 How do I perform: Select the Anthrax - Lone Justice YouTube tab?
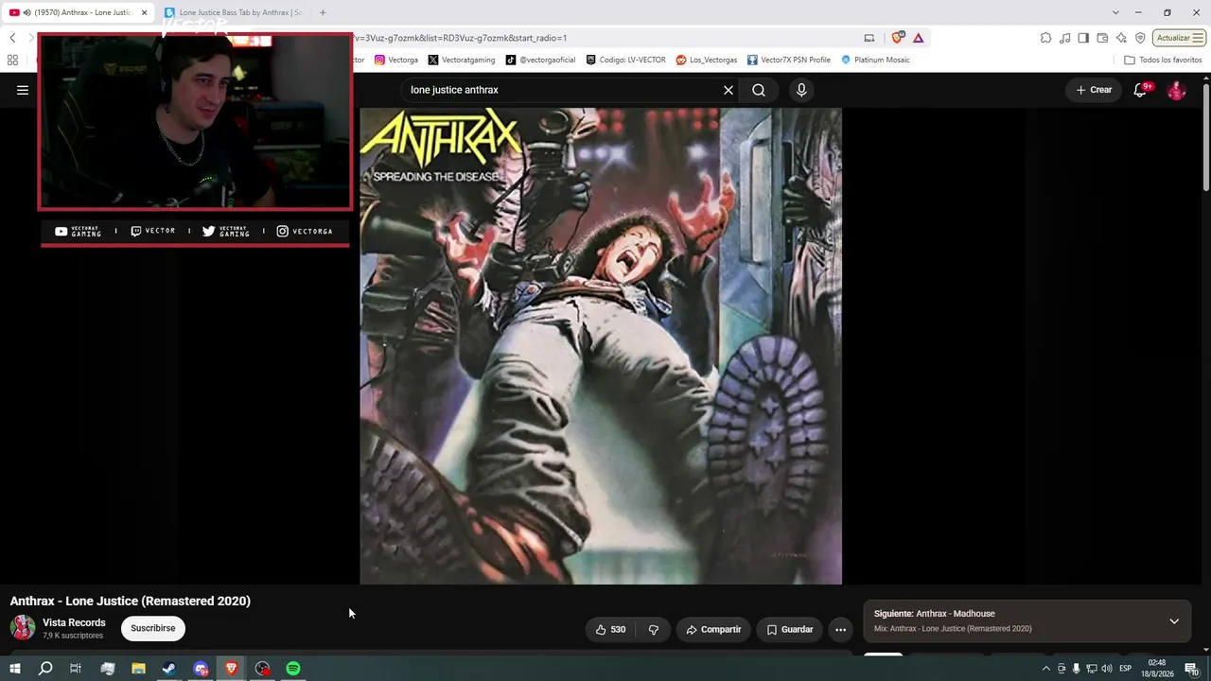pos(79,12)
